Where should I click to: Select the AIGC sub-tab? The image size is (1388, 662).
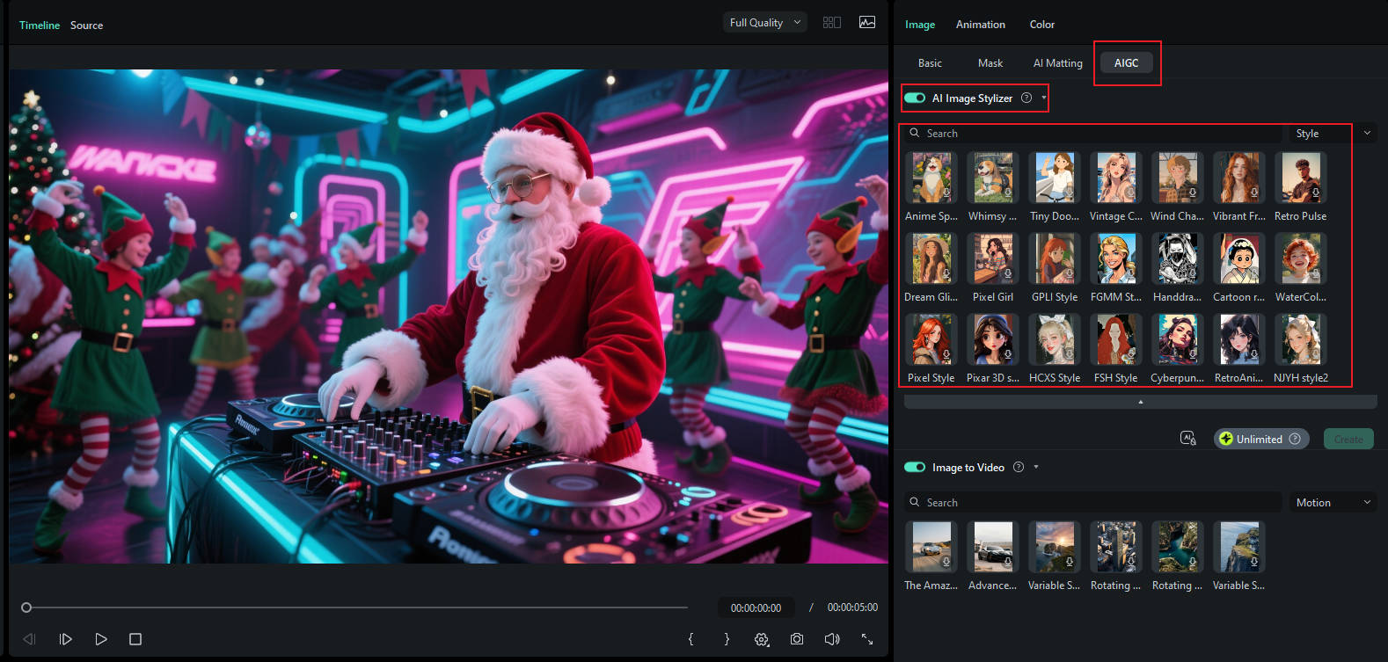[x=1127, y=63]
